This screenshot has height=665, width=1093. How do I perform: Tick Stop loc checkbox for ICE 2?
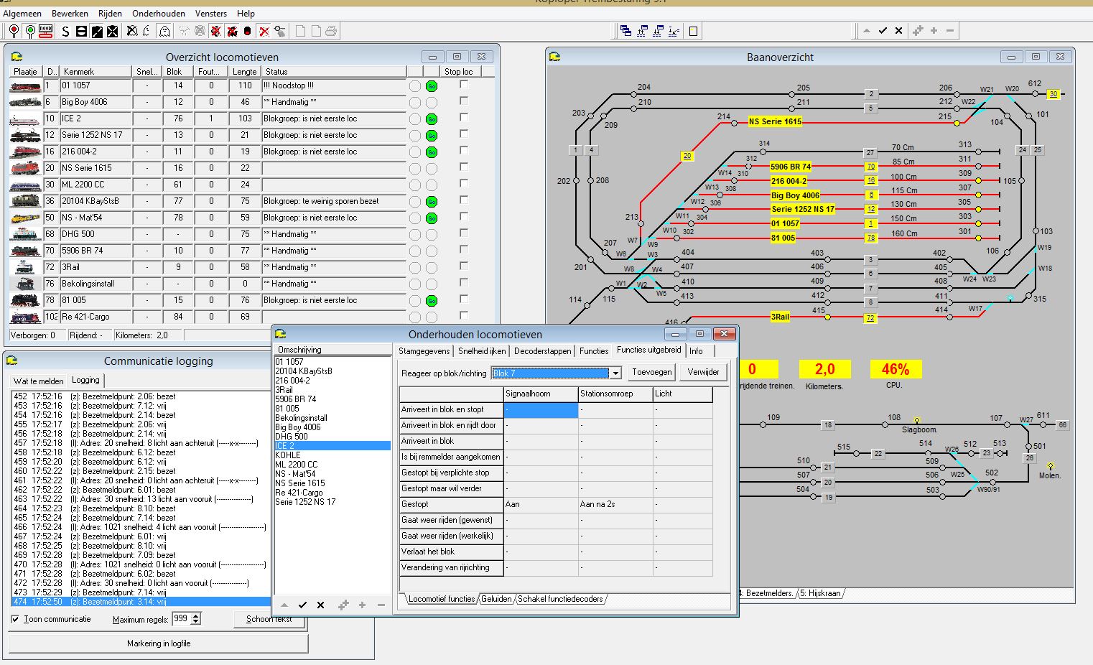click(464, 118)
